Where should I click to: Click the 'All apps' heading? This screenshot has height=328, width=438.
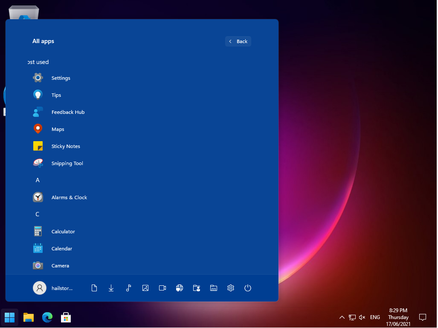(x=44, y=41)
